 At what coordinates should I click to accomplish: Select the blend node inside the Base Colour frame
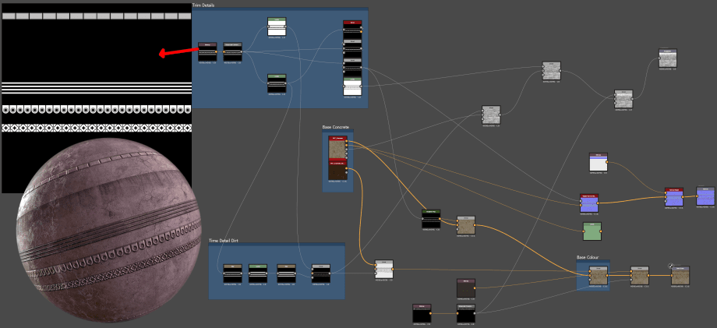coord(599,276)
